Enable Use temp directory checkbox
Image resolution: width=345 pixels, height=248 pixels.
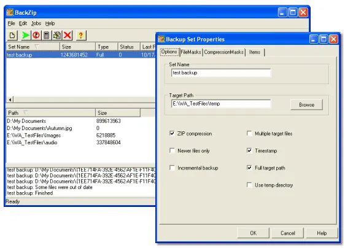[249, 185]
